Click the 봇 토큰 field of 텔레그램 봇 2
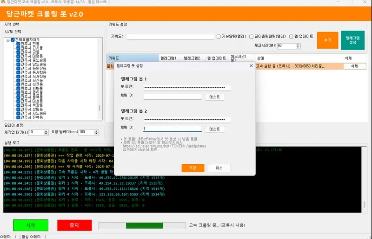 pyautogui.click(x=187, y=120)
